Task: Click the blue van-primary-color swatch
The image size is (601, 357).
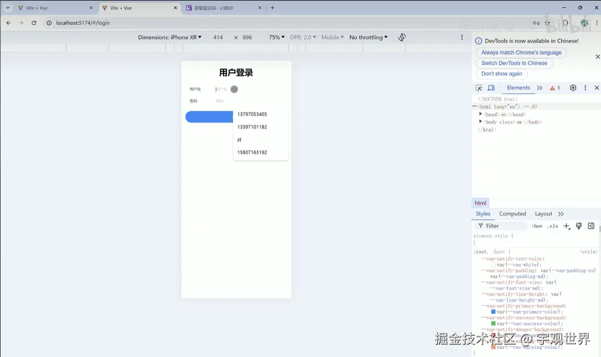Action: [494, 312]
